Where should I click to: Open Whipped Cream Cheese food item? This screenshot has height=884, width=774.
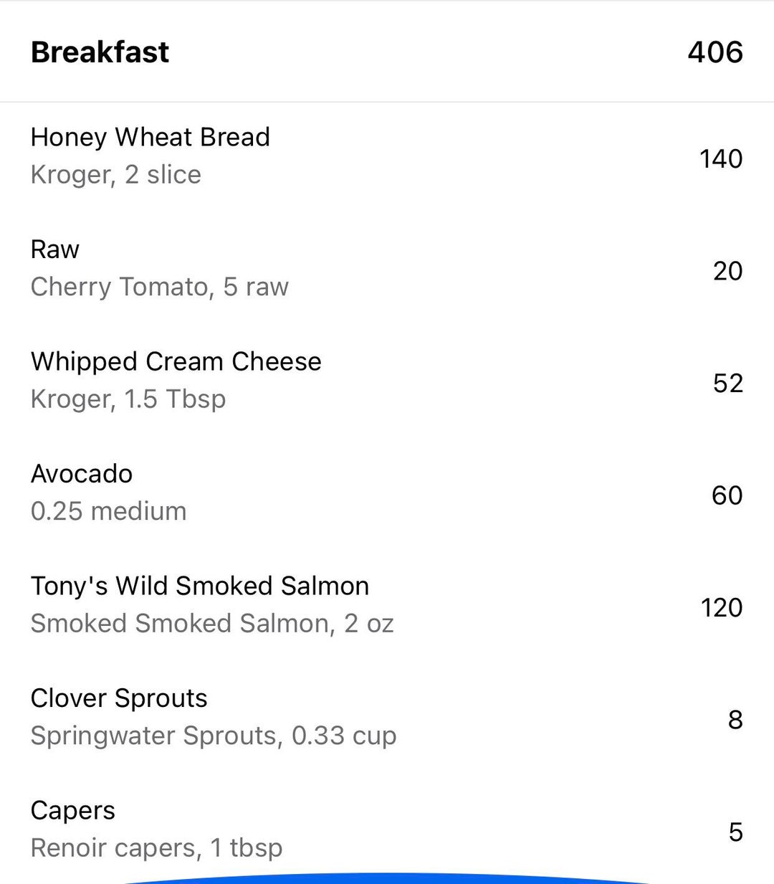pos(387,381)
